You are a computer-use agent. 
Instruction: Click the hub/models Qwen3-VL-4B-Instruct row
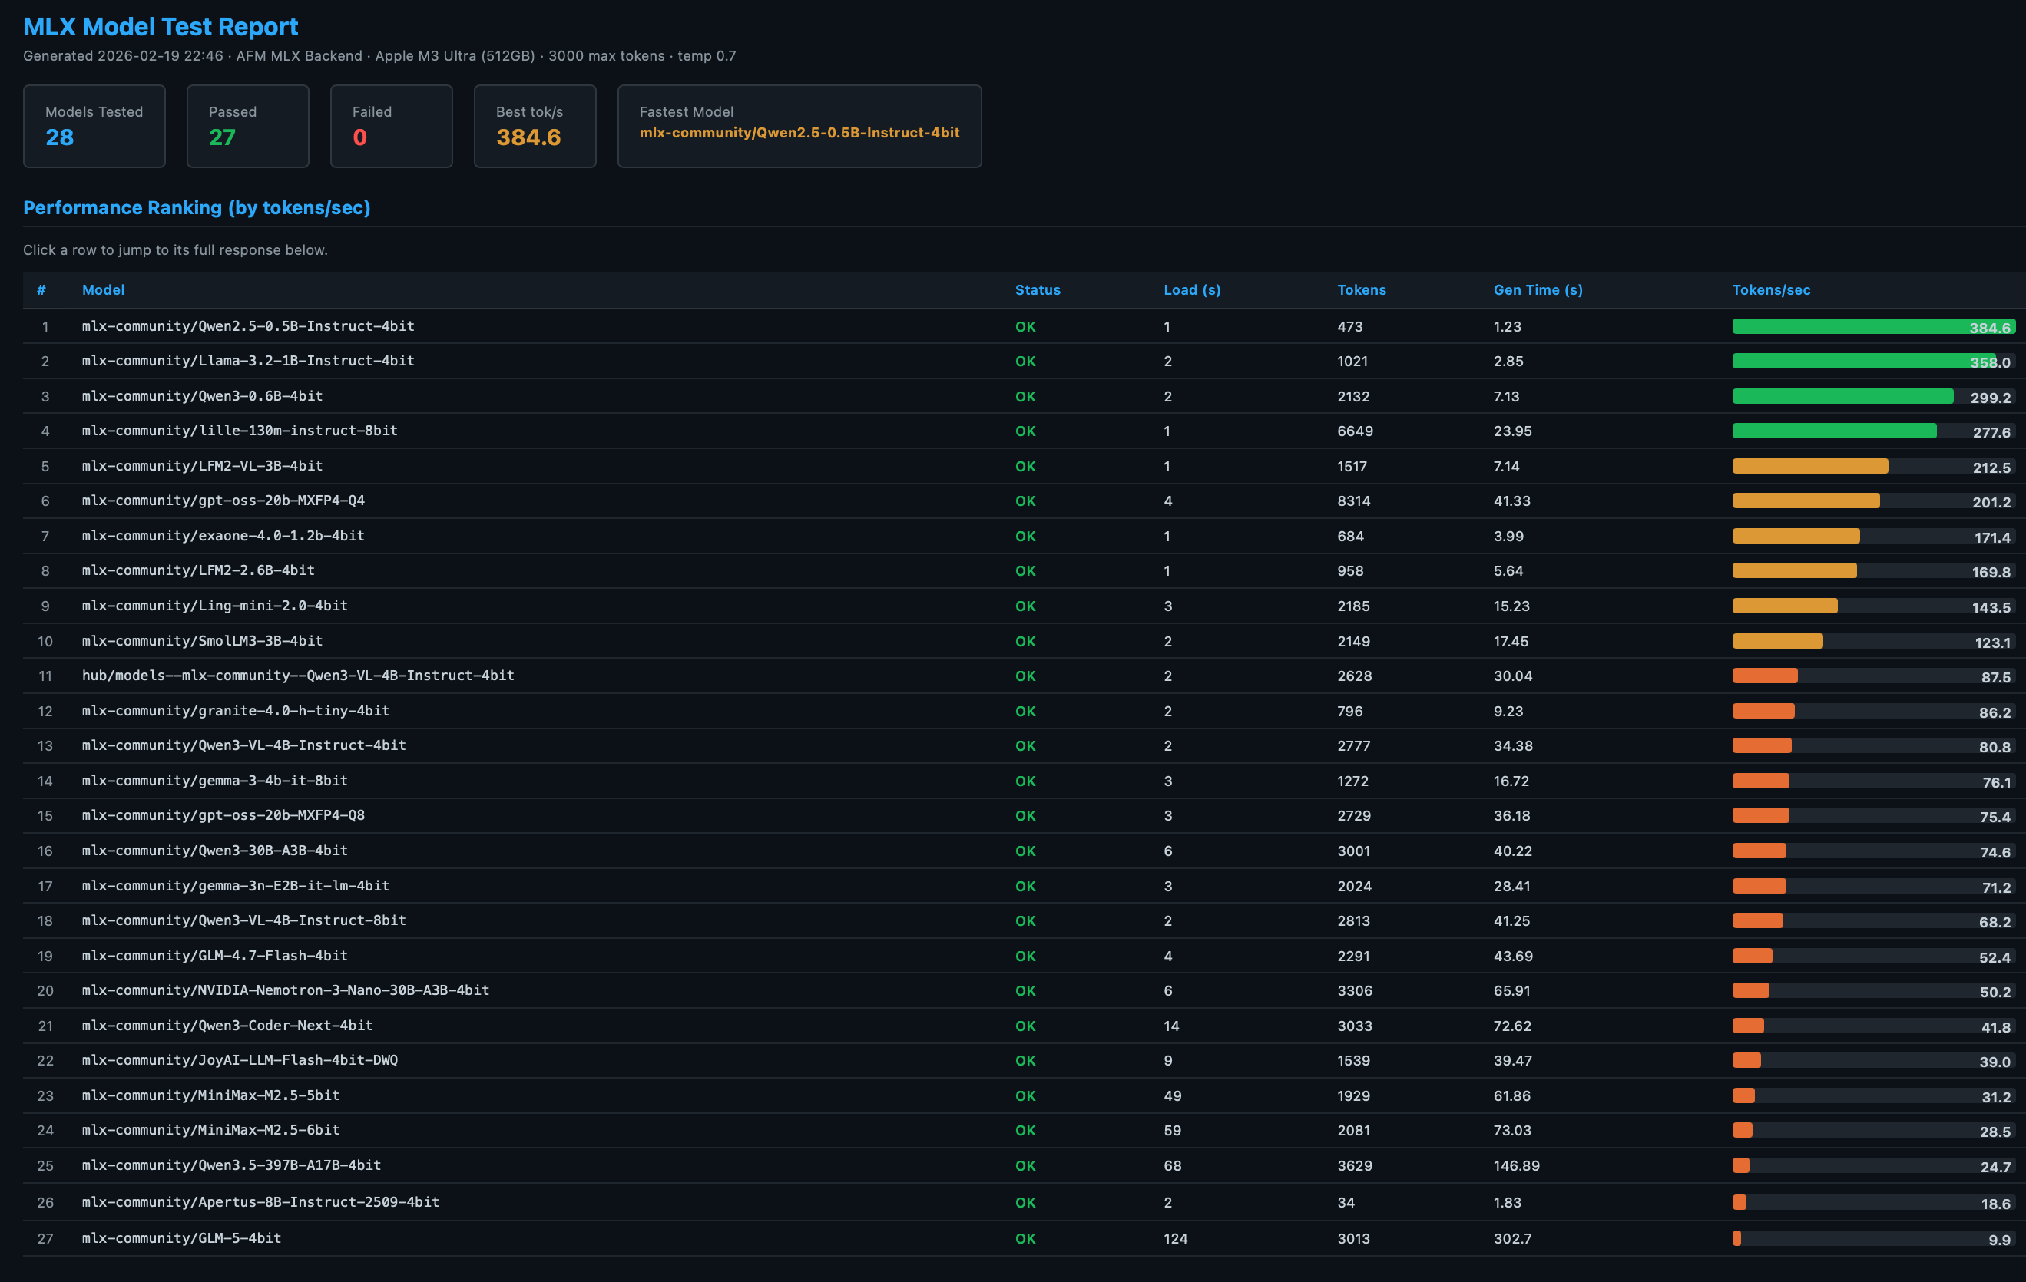click(505, 676)
